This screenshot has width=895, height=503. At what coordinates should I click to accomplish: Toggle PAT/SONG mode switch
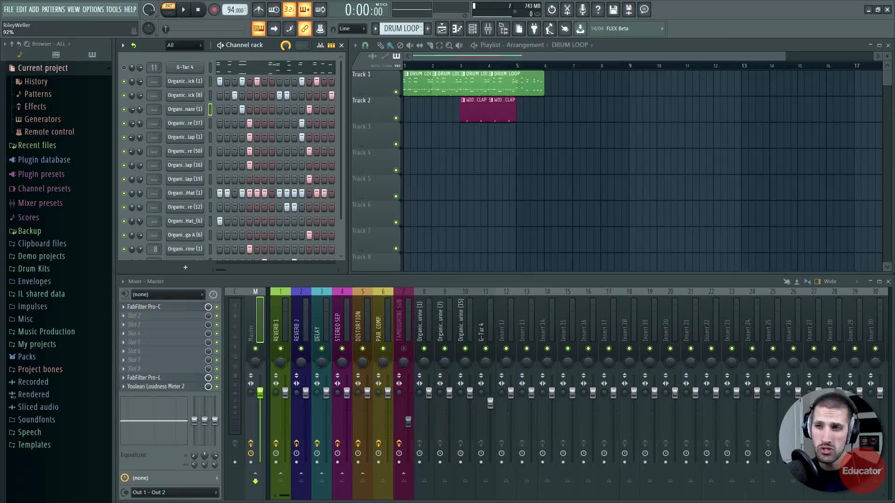point(168,9)
